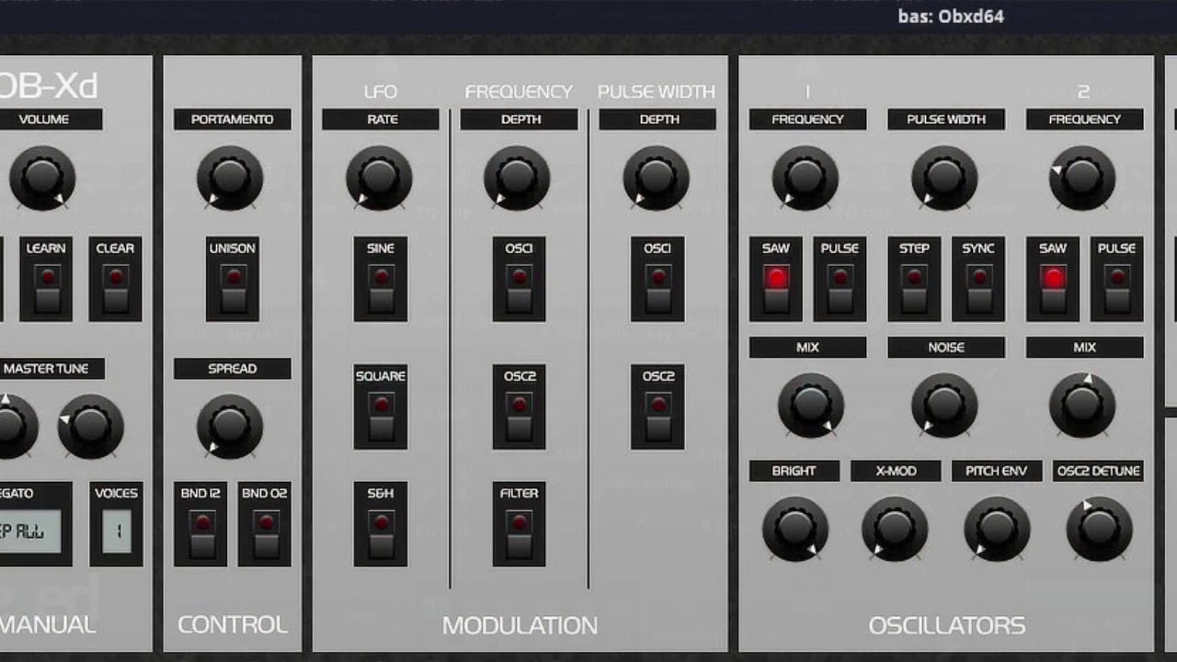Turn off oscillator 1 SAW switch

click(776, 289)
